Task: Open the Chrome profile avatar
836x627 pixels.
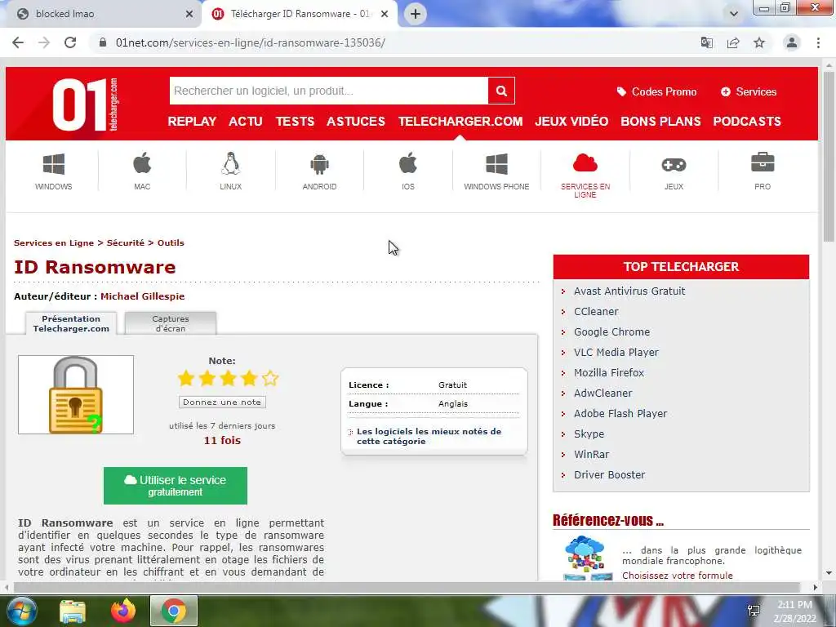Action: click(792, 42)
